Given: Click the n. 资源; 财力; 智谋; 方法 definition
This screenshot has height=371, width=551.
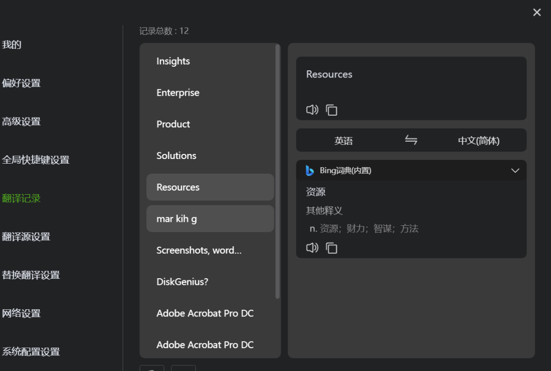Looking at the screenshot, I should [x=364, y=229].
